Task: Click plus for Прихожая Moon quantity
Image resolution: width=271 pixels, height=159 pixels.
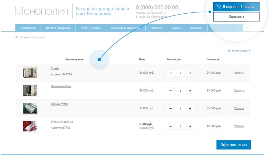Action: [x=190, y=91]
